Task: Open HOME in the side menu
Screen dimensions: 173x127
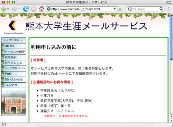Action: 13,46
